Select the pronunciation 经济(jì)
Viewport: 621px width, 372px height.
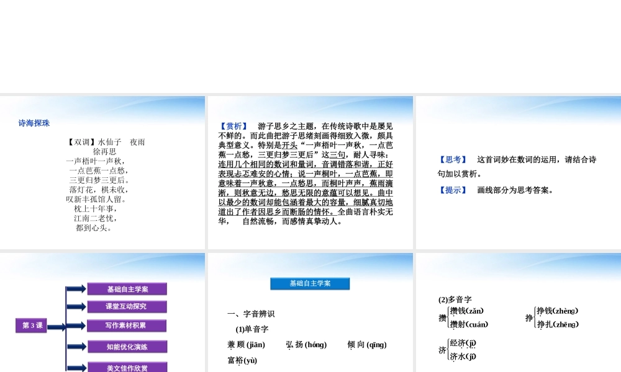point(463,343)
